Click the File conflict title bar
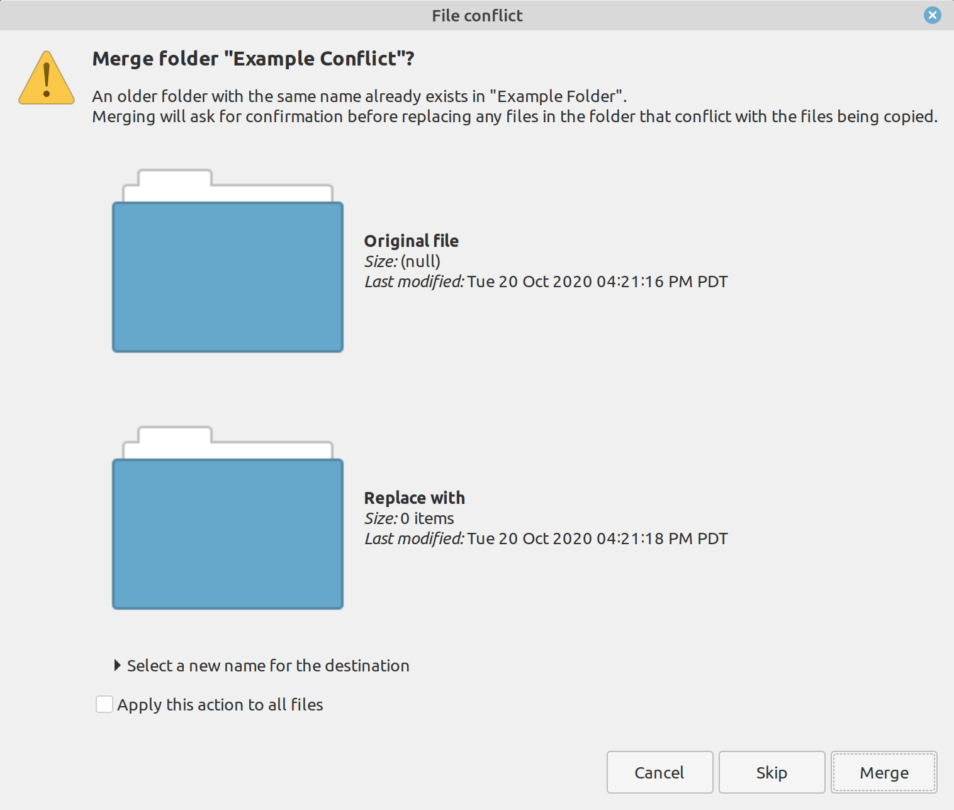954x810 pixels. (x=476, y=15)
